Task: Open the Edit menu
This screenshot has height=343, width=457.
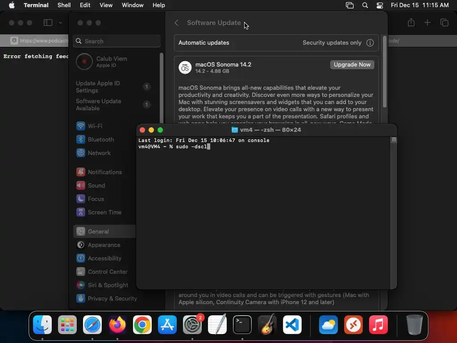Action: coord(85,5)
